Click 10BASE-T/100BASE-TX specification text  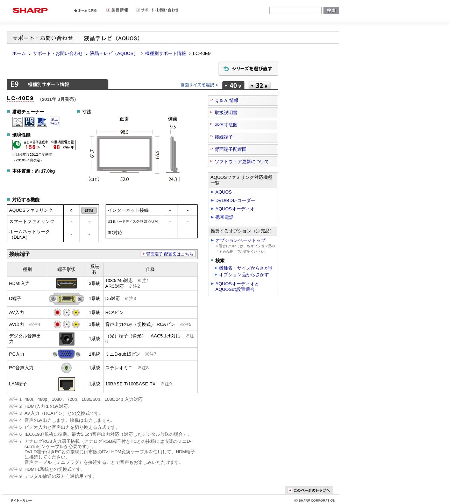[x=130, y=384]
